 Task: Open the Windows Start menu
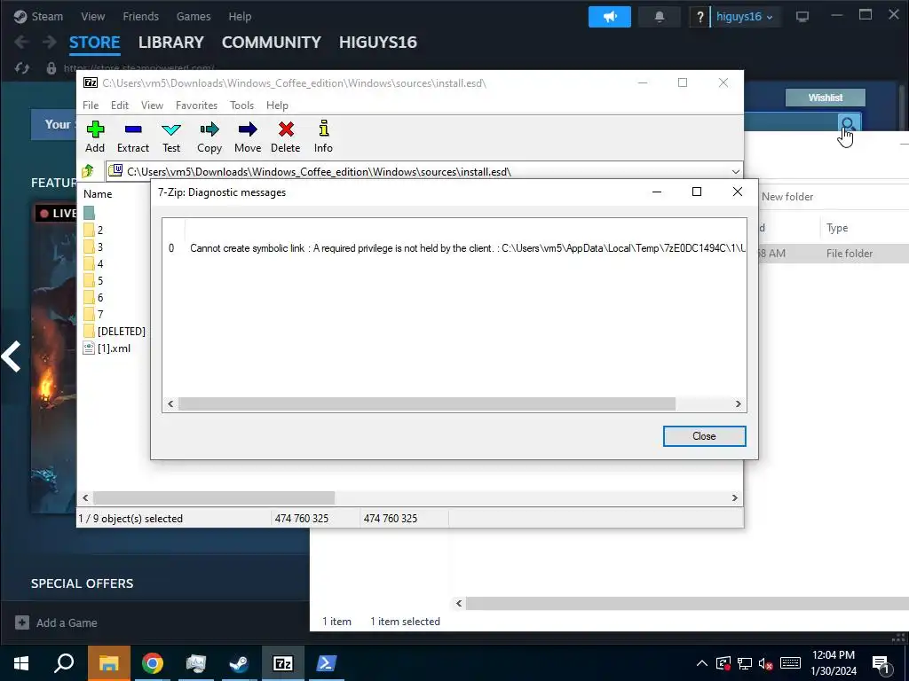click(21, 663)
